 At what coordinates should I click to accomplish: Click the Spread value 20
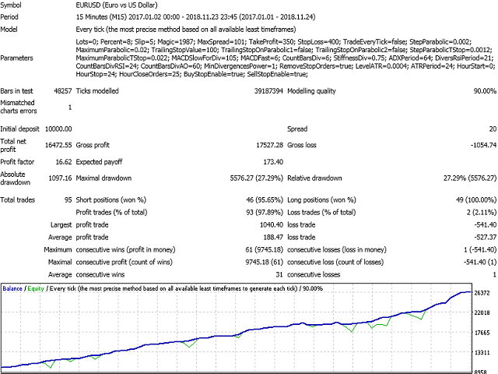pos(493,129)
